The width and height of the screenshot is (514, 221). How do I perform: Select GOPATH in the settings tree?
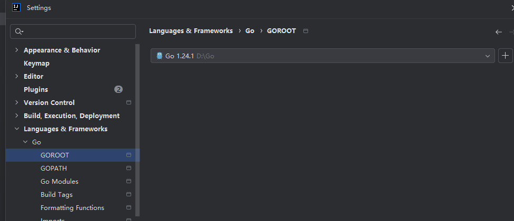click(x=54, y=168)
